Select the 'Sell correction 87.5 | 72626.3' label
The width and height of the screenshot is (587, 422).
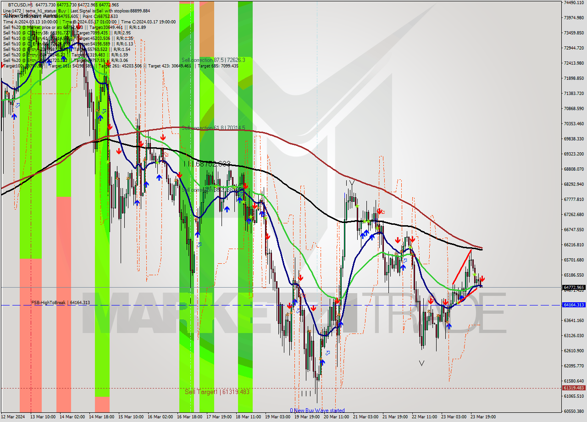[213, 60]
